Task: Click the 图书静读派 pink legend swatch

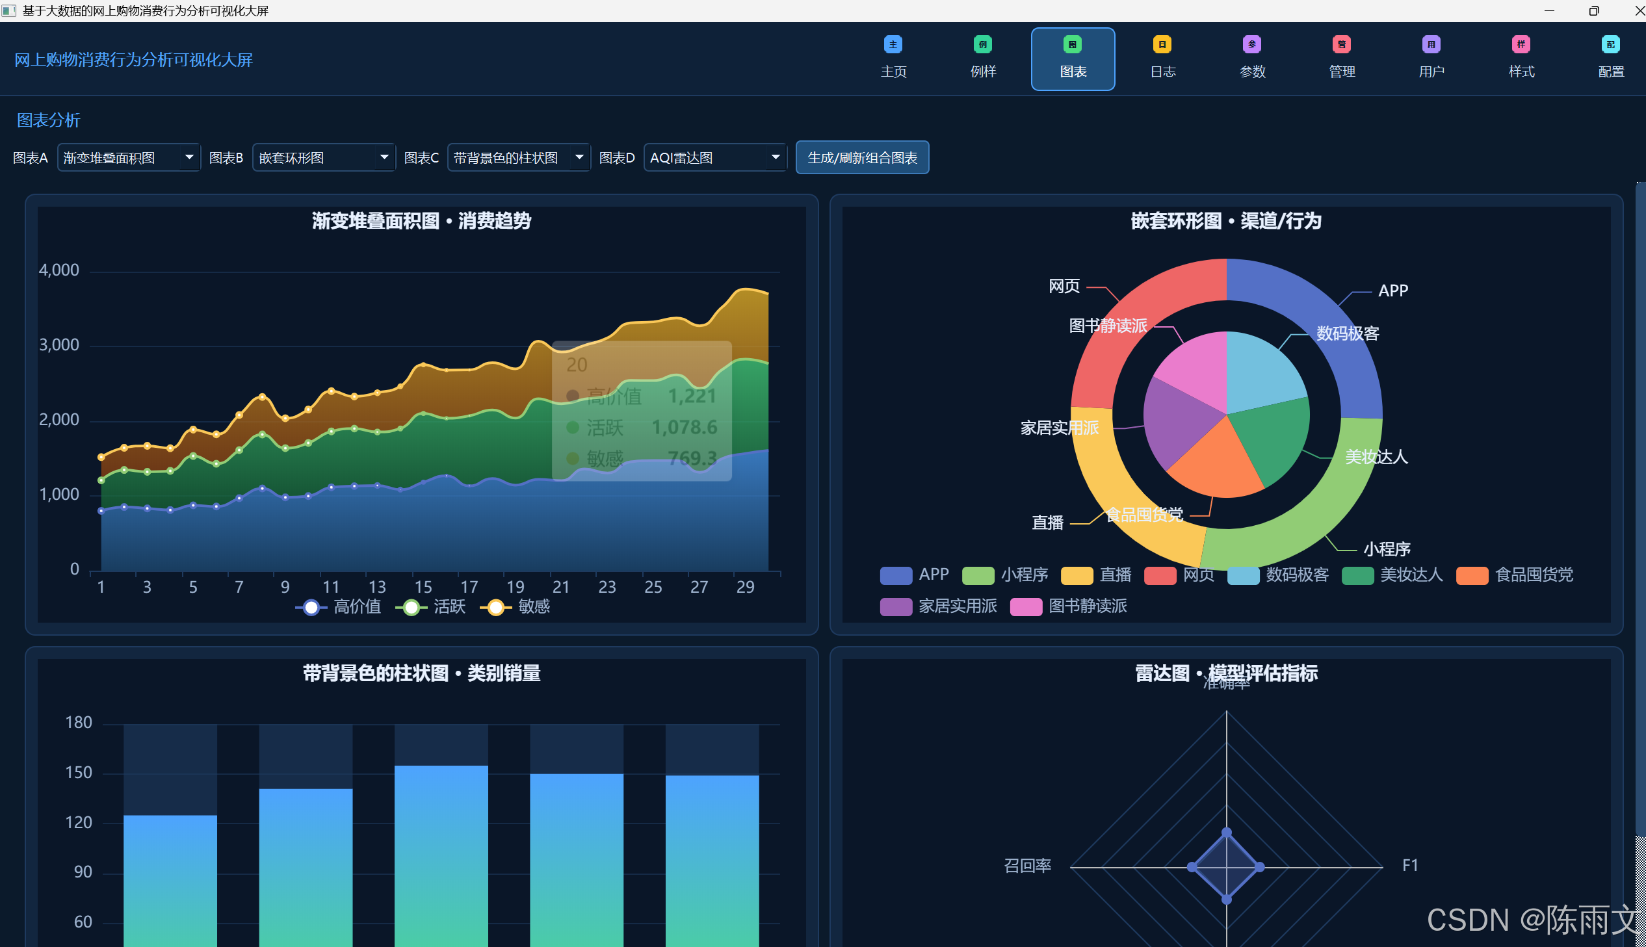Action: [x=1026, y=607]
